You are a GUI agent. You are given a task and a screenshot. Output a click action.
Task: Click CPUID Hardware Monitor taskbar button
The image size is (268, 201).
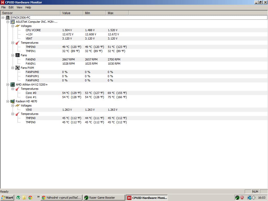coord(147,198)
